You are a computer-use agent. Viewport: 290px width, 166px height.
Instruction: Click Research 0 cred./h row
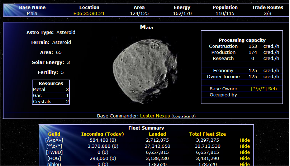pyautogui.click(x=242, y=59)
